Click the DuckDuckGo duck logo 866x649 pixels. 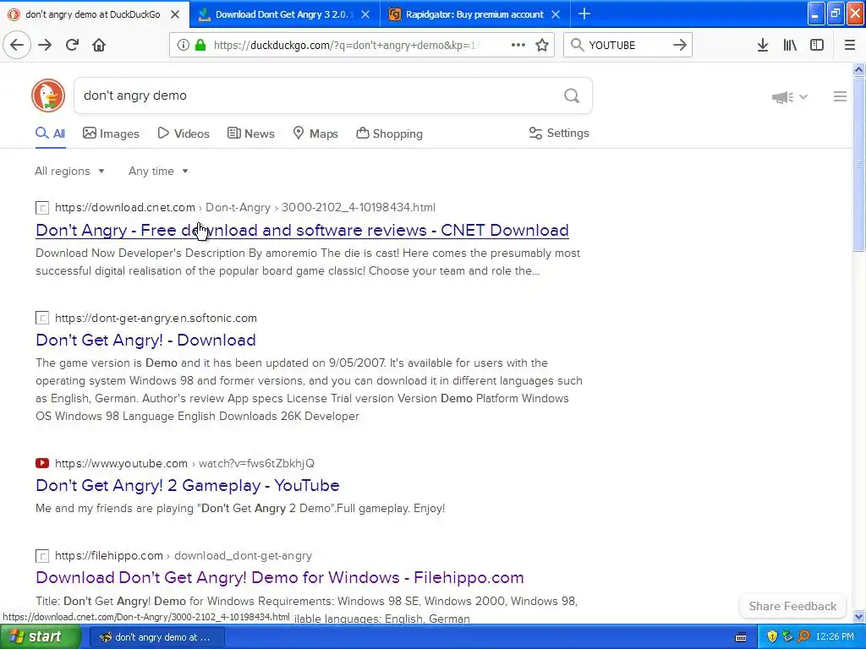tap(48, 95)
